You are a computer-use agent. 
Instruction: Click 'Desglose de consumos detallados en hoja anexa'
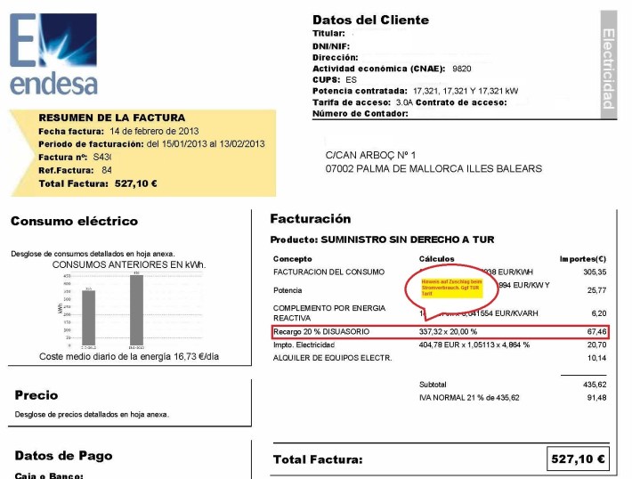click(93, 254)
